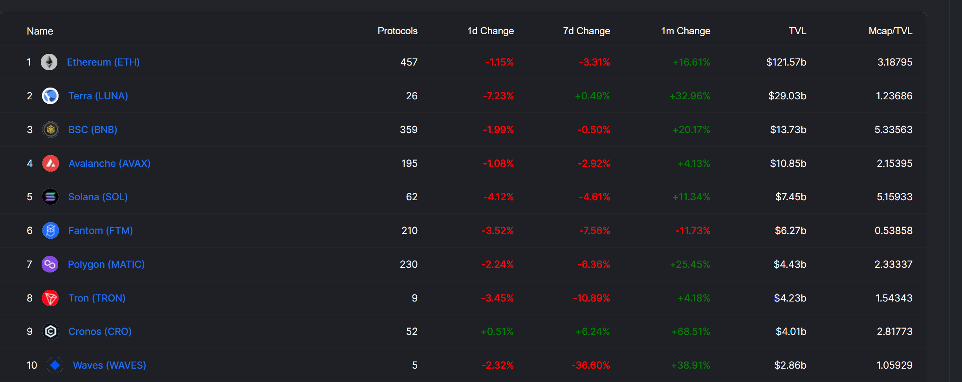Click the BSC BNB logo icon
The image size is (962, 382).
(50, 130)
